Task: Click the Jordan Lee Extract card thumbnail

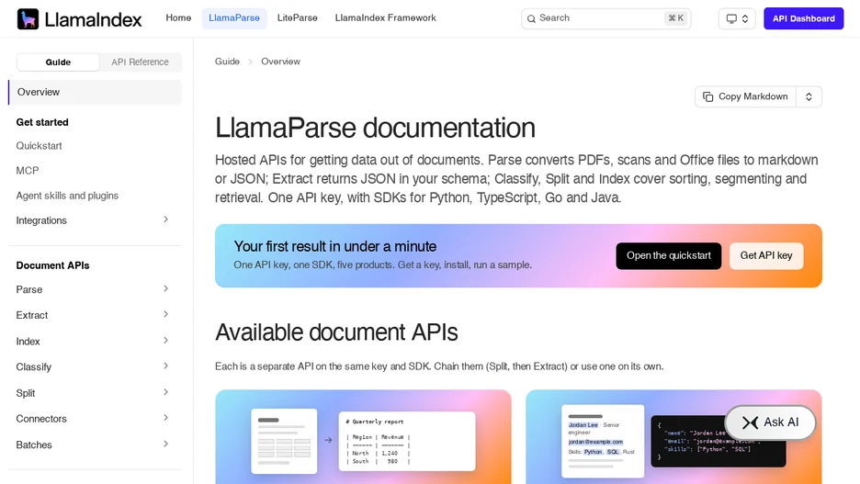Action: 673,437
